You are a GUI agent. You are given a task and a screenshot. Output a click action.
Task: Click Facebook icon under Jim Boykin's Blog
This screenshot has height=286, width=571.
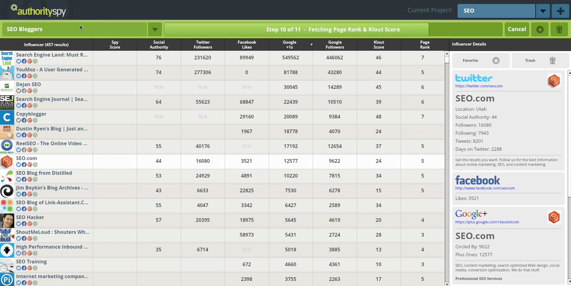tap(24, 194)
